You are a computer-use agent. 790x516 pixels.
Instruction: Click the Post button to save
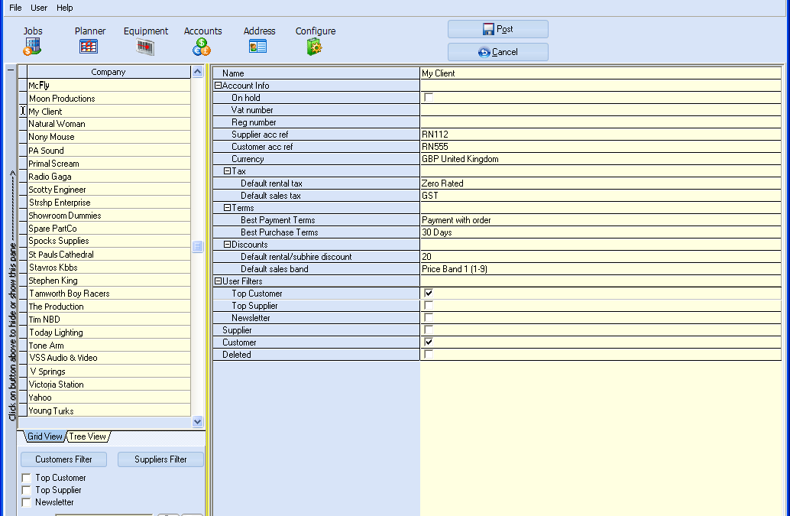click(497, 29)
